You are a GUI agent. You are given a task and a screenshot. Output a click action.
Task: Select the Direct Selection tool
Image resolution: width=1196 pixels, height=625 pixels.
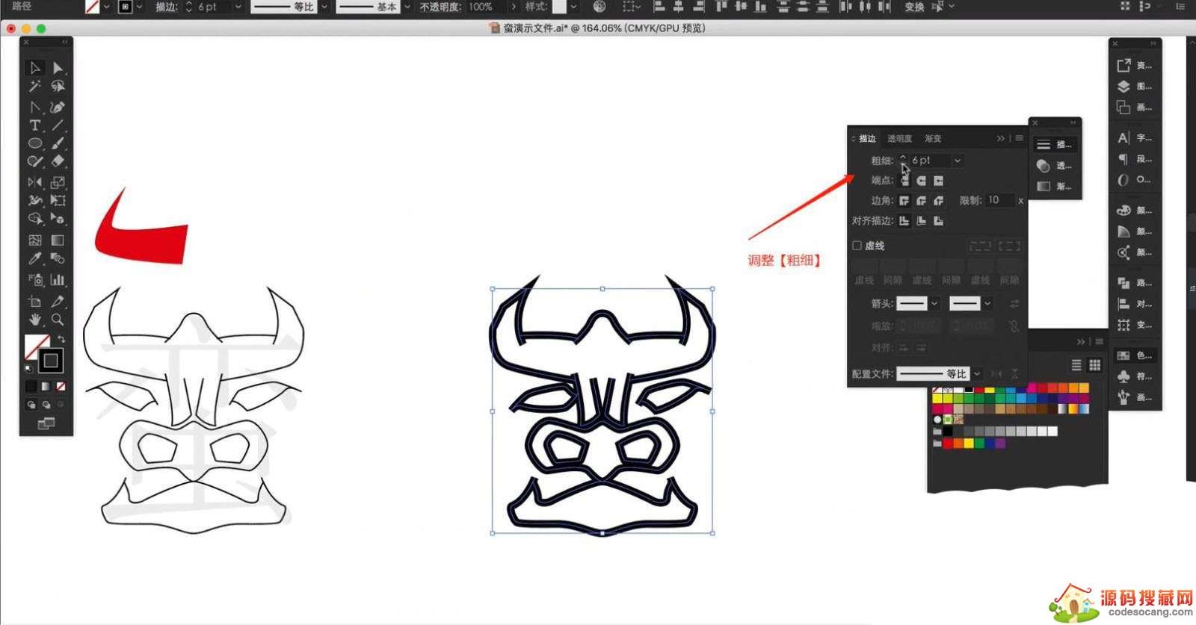(x=58, y=68)
